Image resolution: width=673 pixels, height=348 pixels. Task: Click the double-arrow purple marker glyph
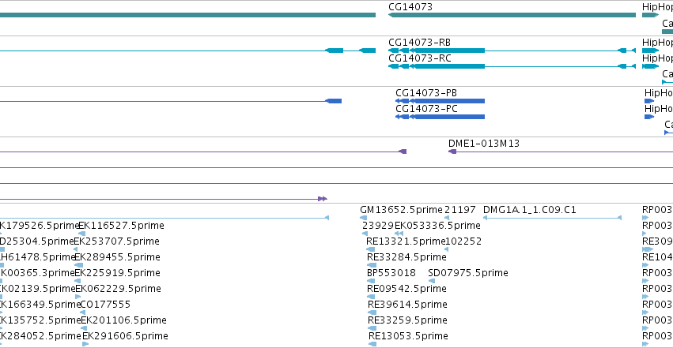tap(323, 199)
